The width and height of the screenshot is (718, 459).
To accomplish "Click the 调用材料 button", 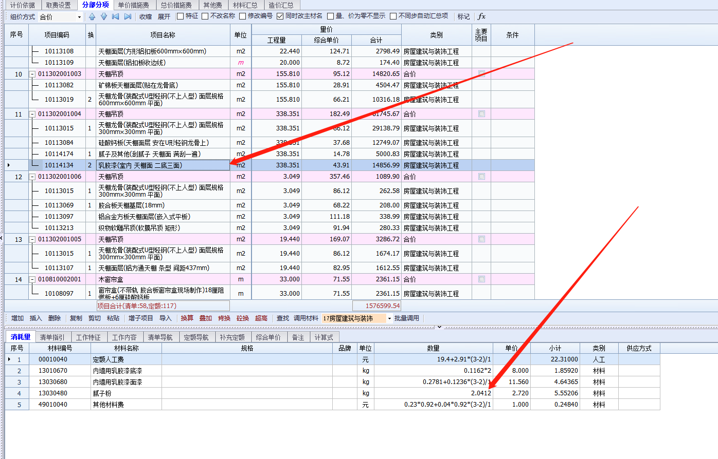I will (x=306, y=318).
